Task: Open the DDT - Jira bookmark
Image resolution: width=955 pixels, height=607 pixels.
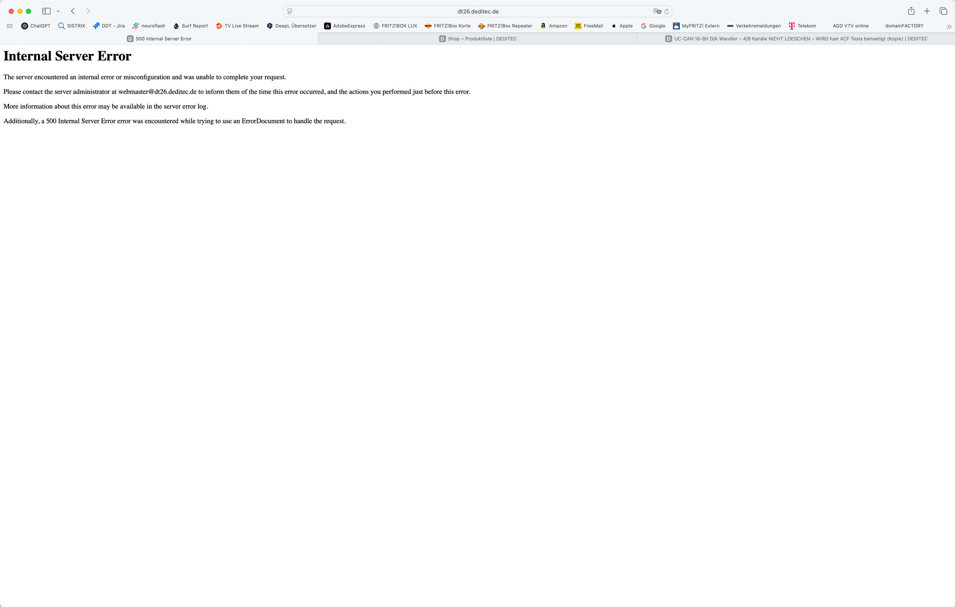Action: coord(109,26)
